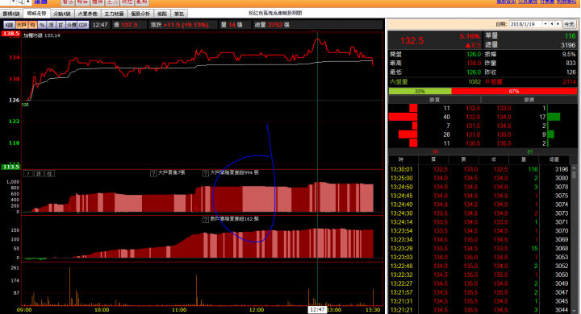Open the ? help icon beside 大戶買進

click(x=153, y=173)
